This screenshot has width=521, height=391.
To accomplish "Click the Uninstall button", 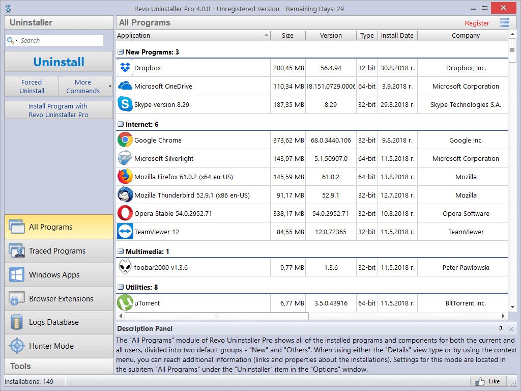I will (x=58, y=62).
